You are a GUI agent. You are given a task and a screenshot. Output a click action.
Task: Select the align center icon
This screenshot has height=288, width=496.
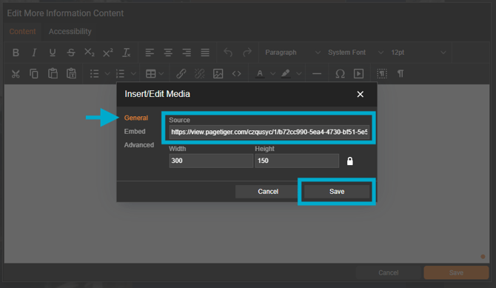tap(168, 53)
